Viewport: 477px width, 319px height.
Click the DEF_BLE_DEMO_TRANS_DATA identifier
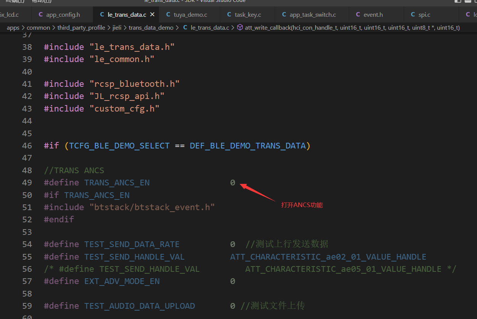[x=248, y=145]
